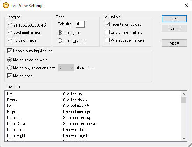This screenshot has height=147, width=192.
Task: Click the key map scroll down arrow
Action: pos(184,138)
